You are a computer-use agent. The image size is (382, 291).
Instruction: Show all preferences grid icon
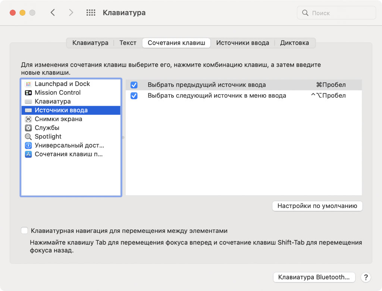[91, 13]
